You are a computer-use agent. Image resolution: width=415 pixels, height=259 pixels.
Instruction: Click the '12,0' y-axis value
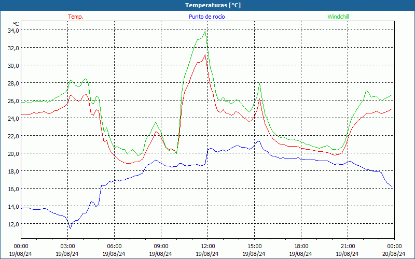point(13,224)
